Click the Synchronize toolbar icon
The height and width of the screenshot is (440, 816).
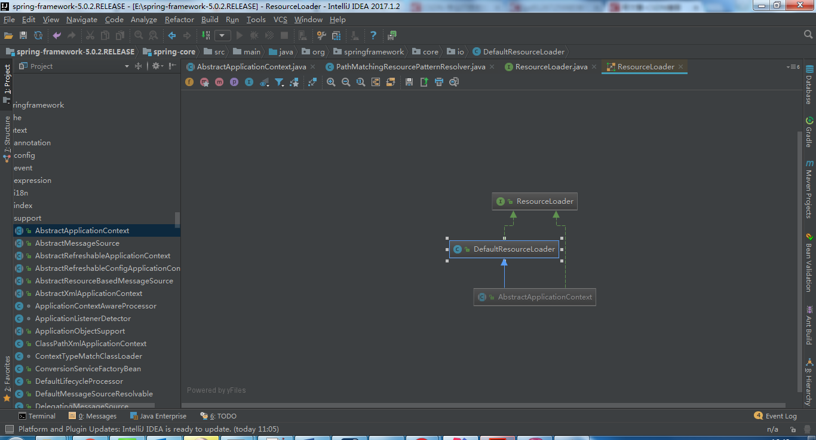coord(38,36)
